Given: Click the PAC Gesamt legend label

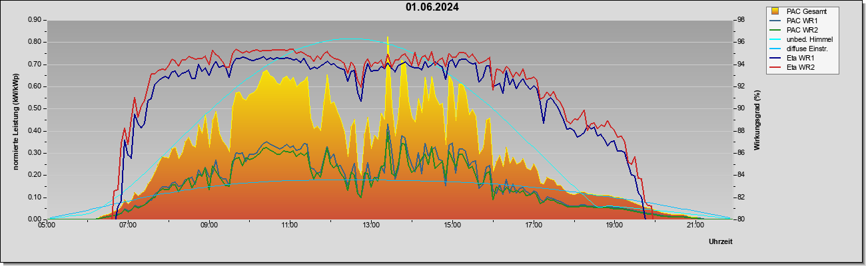Looking at the screenshot, I should coord(807,11).
